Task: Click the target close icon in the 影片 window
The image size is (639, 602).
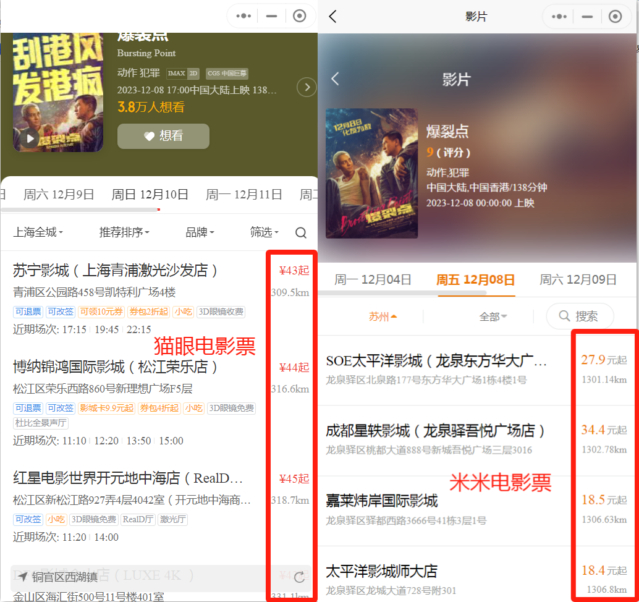Action: pos(615,16)
